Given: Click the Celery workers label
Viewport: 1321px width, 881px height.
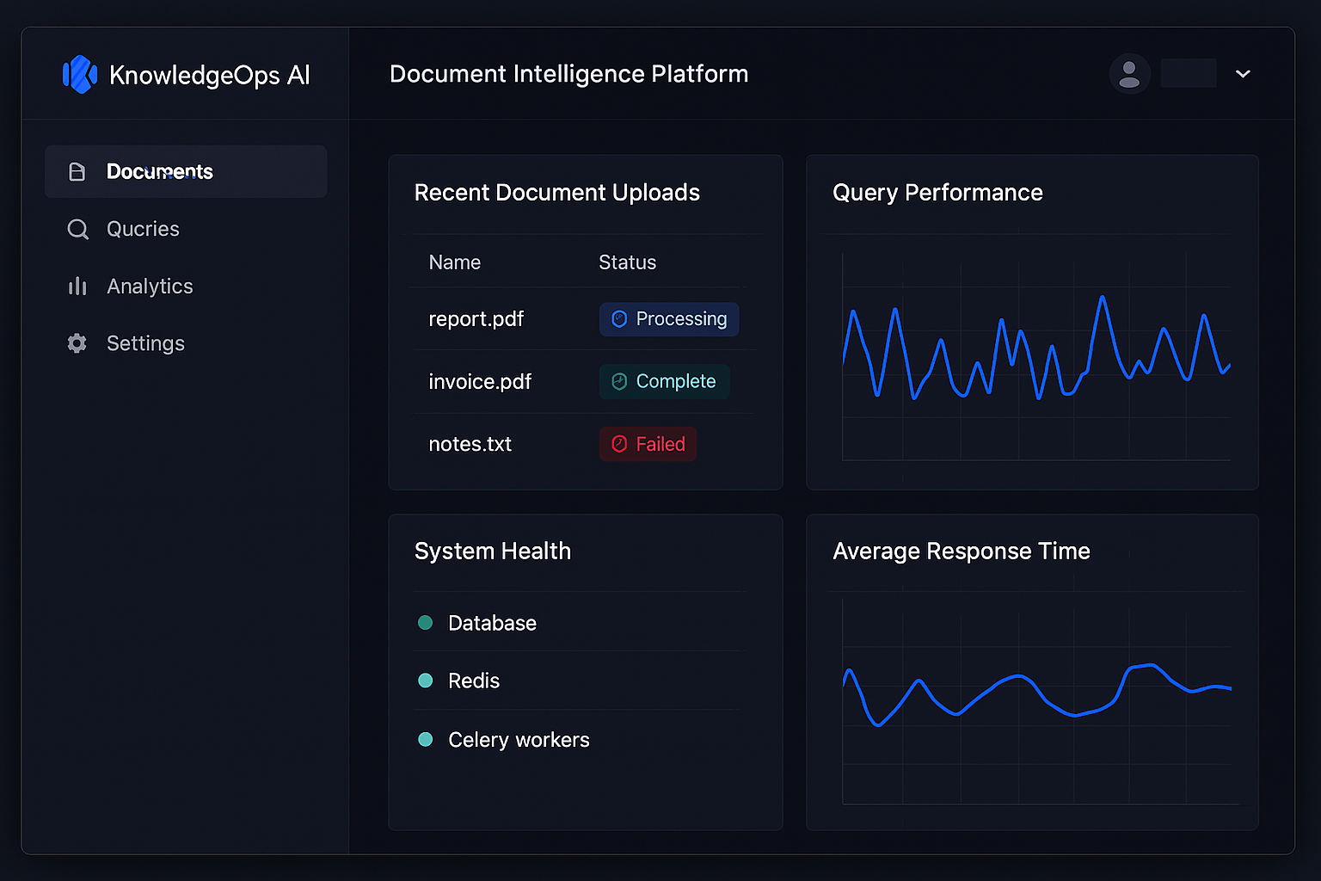Looking at the screenshot, I should click(x=519, y=740).
